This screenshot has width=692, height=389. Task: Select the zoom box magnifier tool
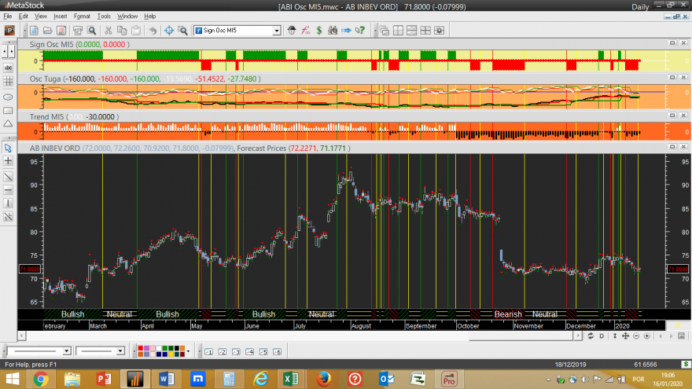click(x=182, y=31)
